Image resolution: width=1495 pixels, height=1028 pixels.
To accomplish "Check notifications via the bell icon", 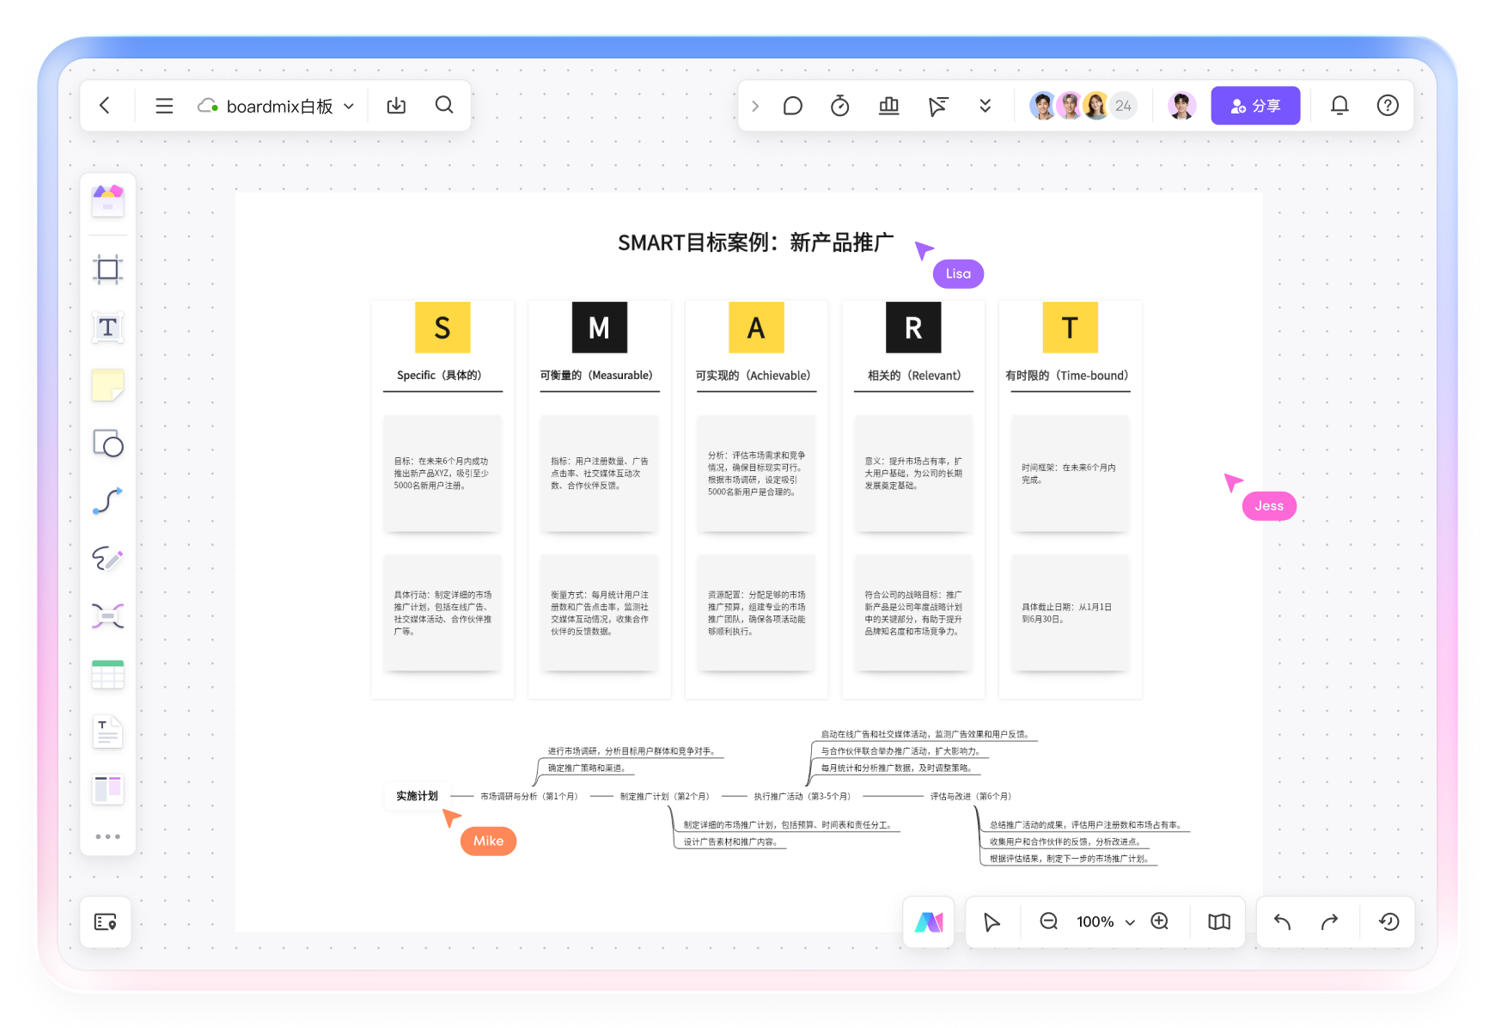I will 1339,105.
